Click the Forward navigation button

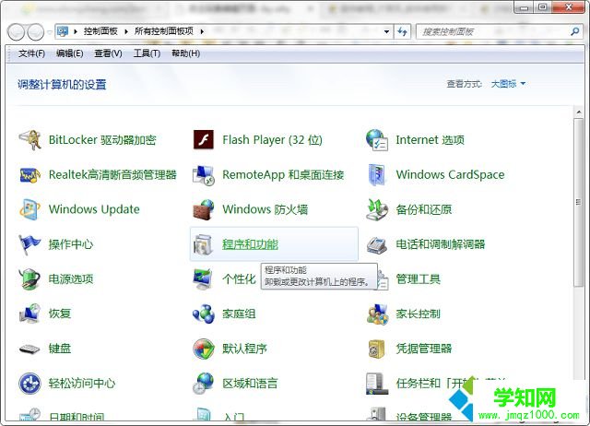[36, 32]
